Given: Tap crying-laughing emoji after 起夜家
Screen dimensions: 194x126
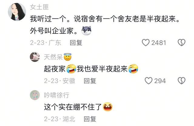Looking at the screenshot, I should click(x=71, y=69).
